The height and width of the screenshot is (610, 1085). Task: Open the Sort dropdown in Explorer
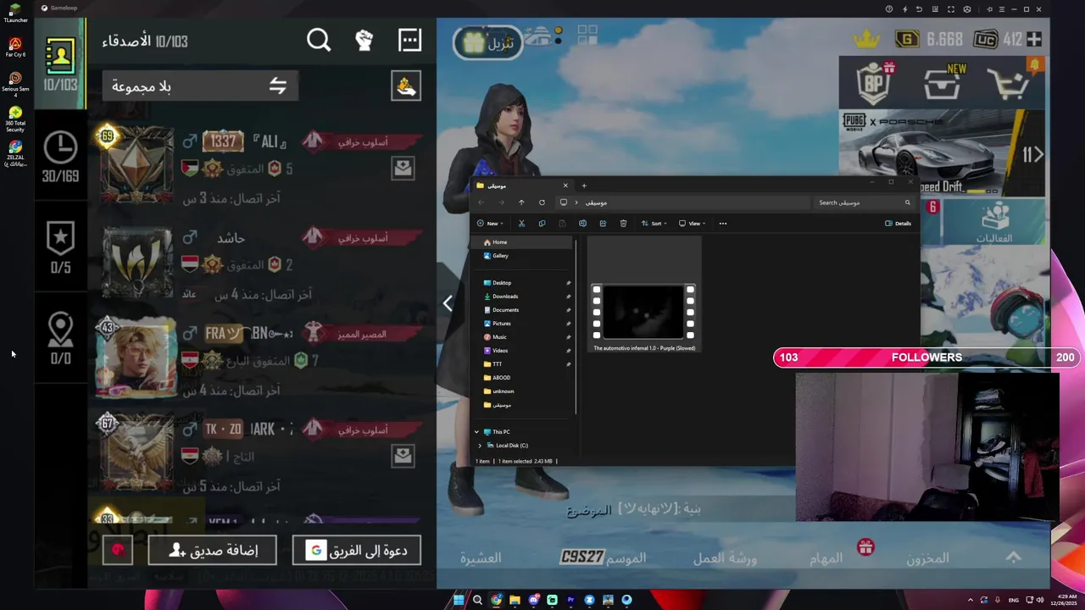tap(654, 224)
